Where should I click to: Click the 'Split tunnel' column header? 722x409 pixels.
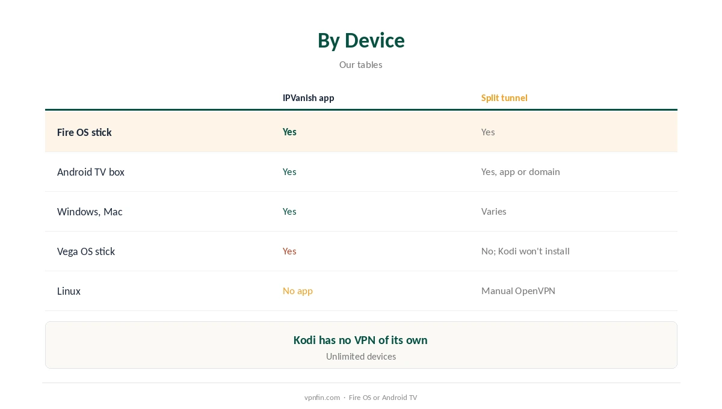(x=504, y=97)
